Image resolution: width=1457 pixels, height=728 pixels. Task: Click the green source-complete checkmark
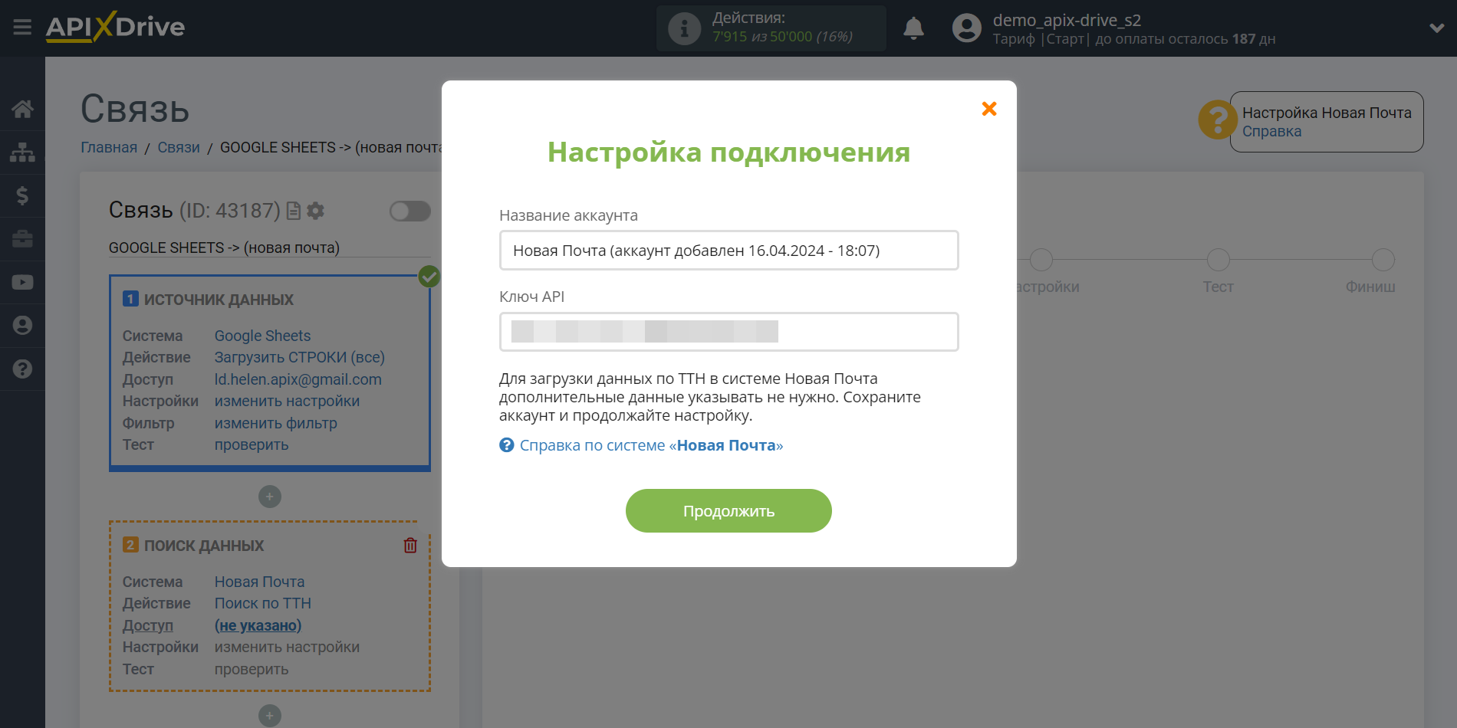pos(429,277)
